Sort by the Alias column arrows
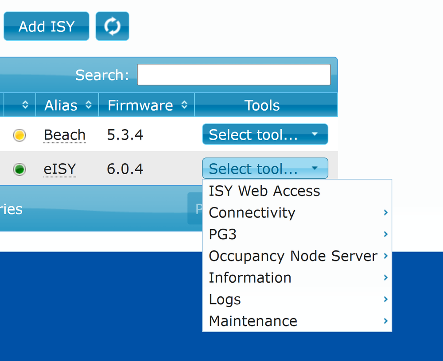 click(x=89, y=105)
